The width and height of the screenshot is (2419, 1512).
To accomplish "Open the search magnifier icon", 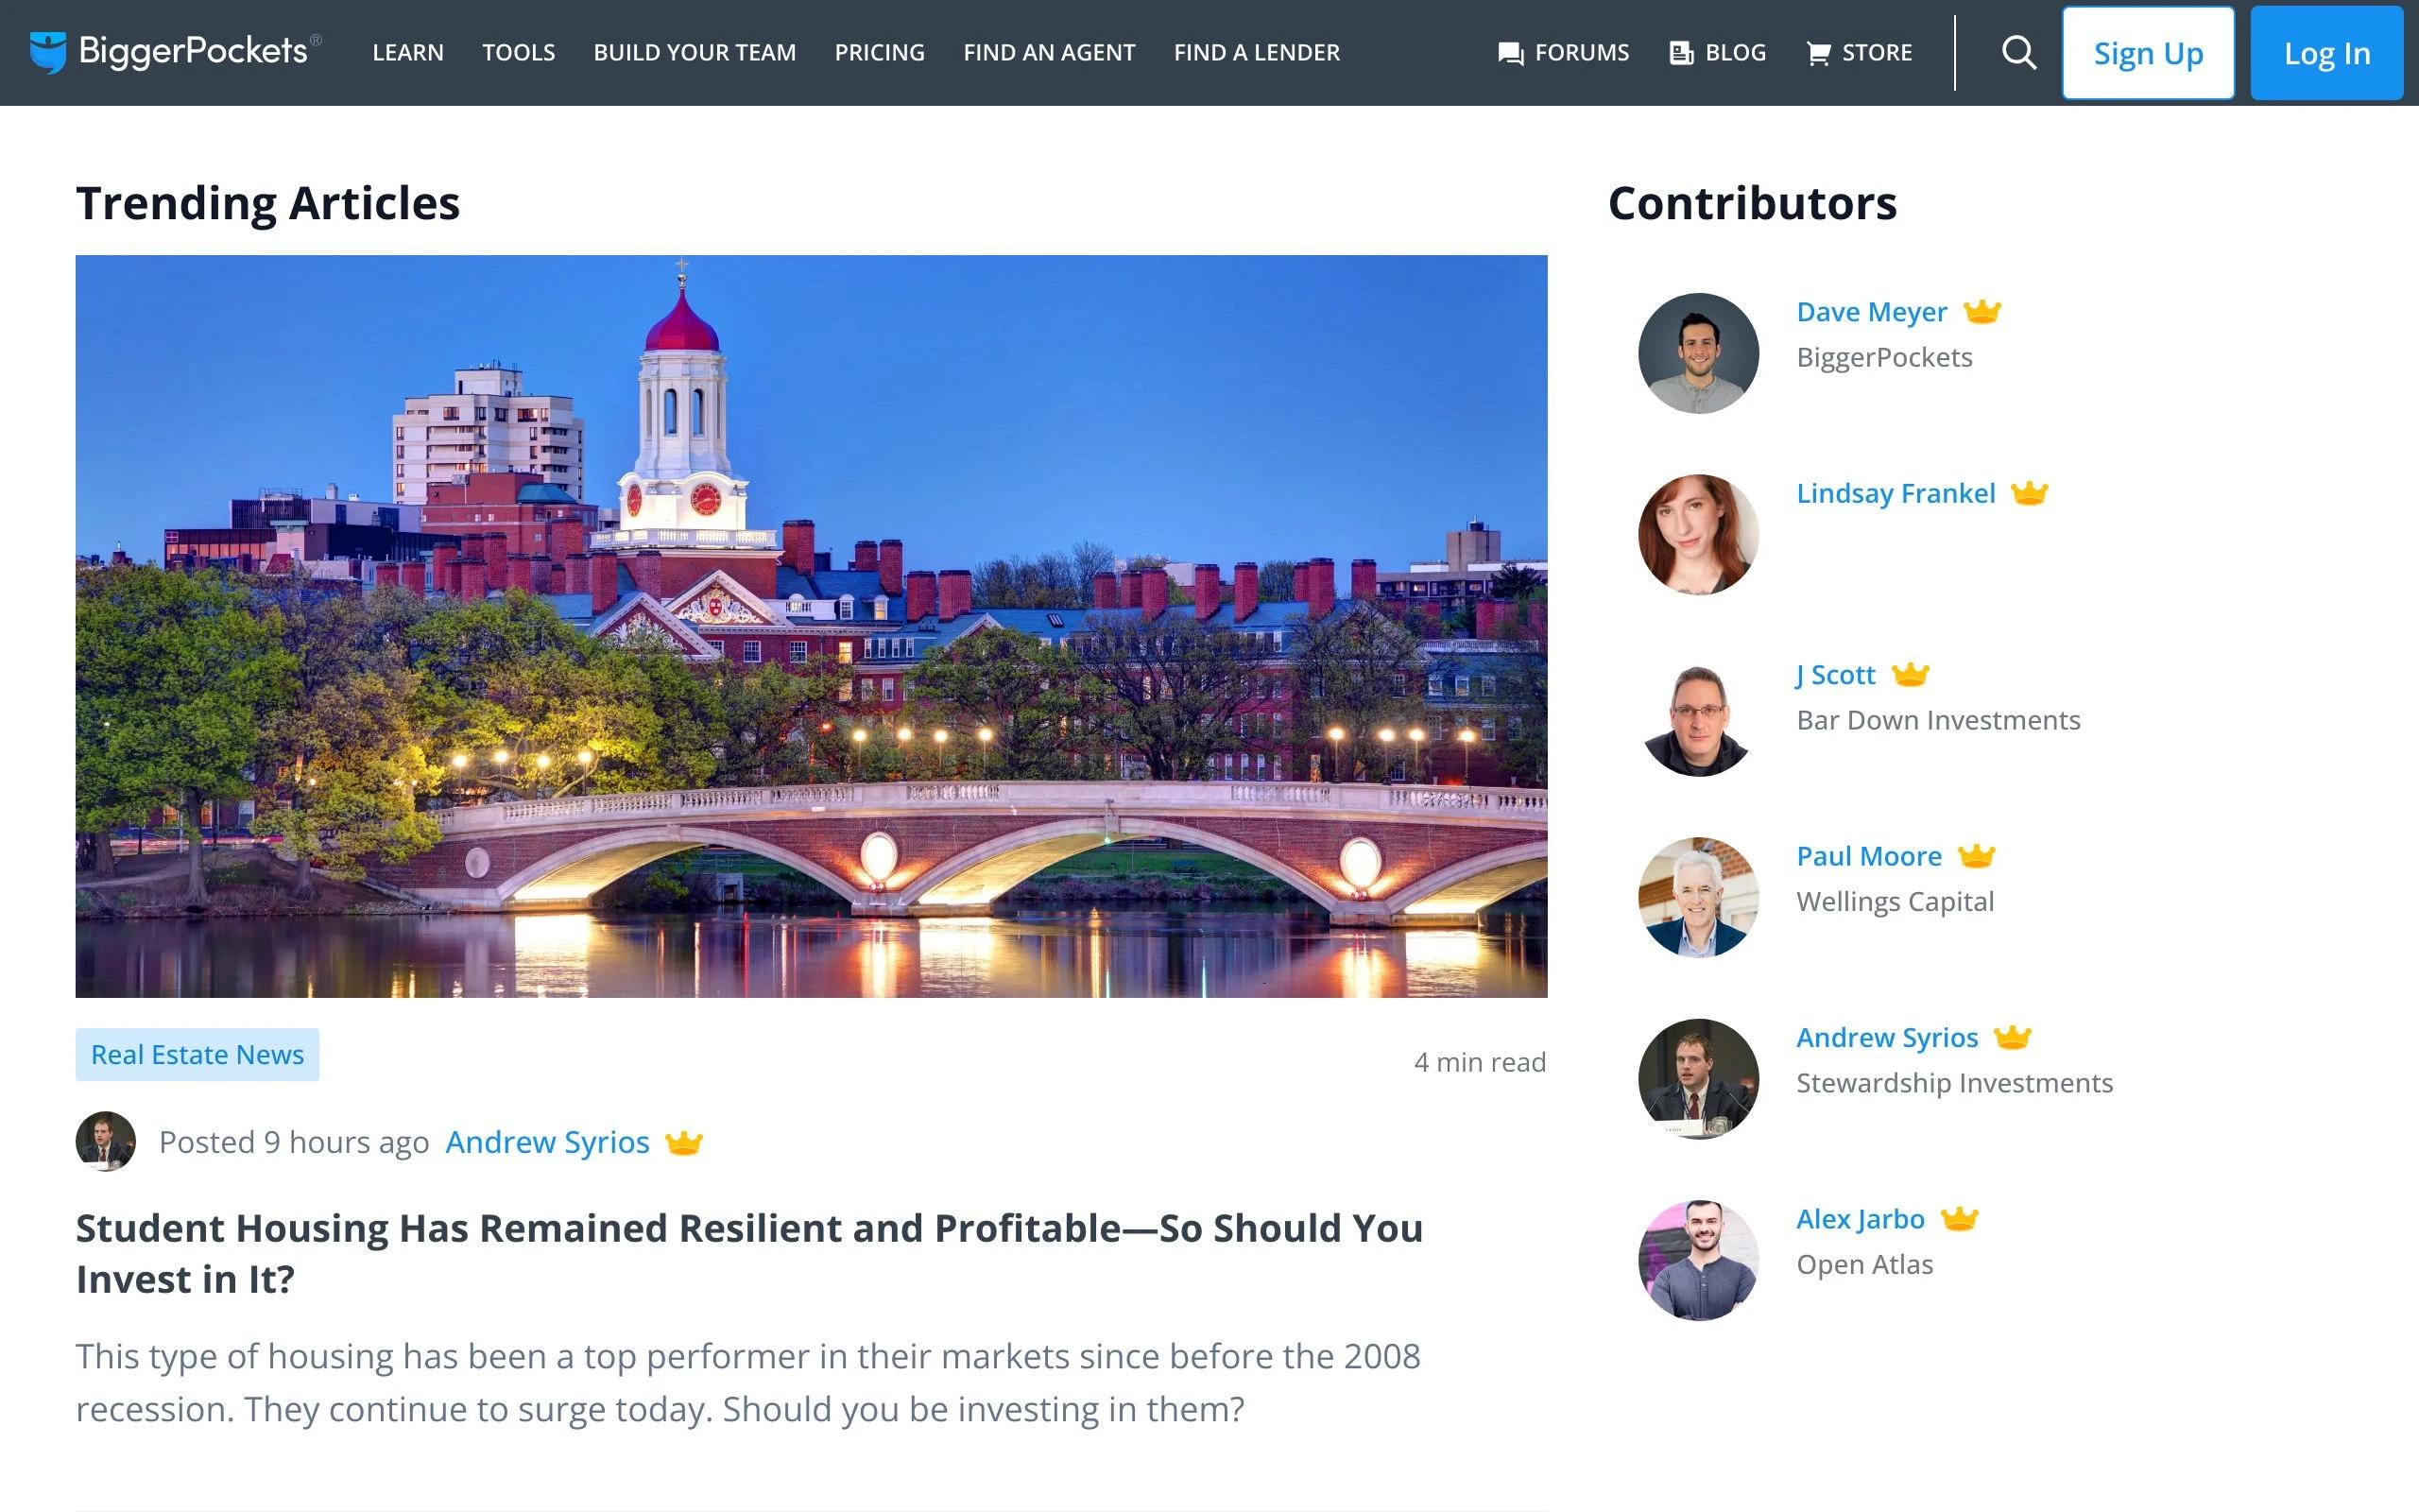I will (x=2018, y=52).
